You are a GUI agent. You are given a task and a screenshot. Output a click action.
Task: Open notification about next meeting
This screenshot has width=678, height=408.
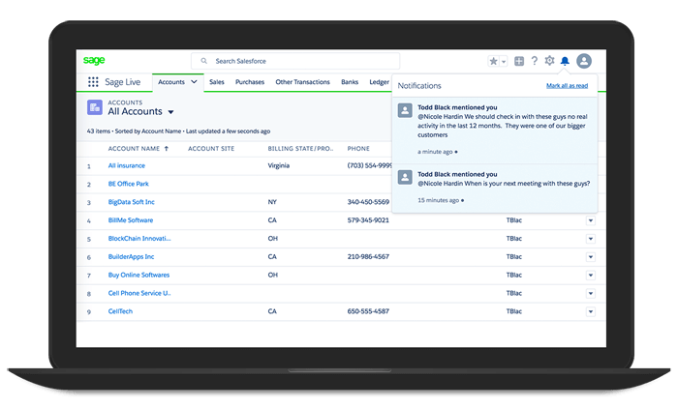(x=495, y=188)
